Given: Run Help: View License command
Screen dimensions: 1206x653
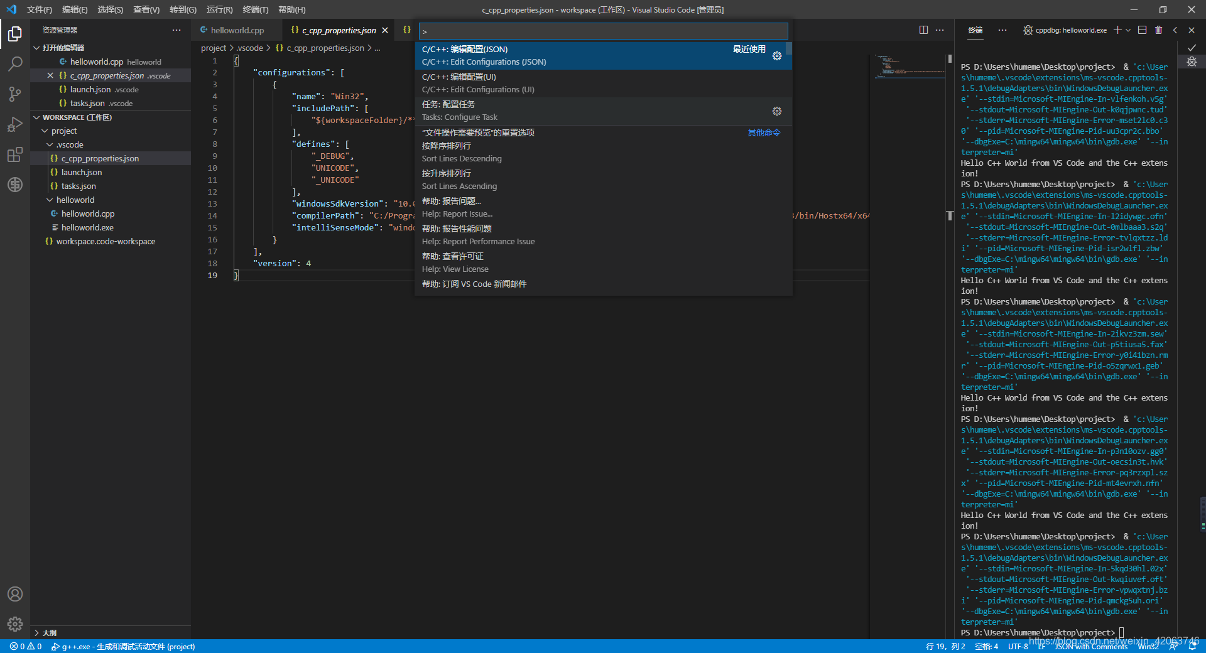Looking at the screenshot, I should (603, 262).
